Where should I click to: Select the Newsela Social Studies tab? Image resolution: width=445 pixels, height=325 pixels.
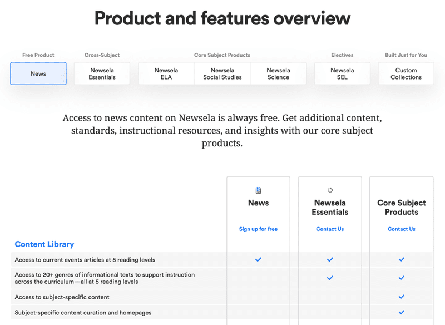click(222, 73)
